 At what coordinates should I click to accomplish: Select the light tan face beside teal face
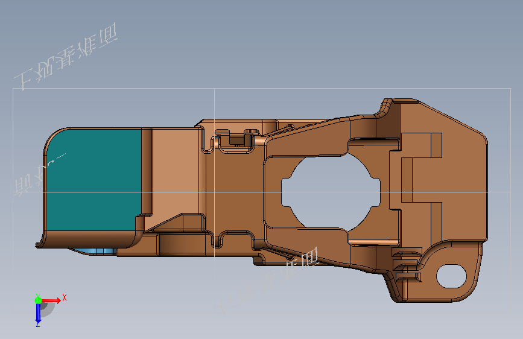click(x=175, y=174)
